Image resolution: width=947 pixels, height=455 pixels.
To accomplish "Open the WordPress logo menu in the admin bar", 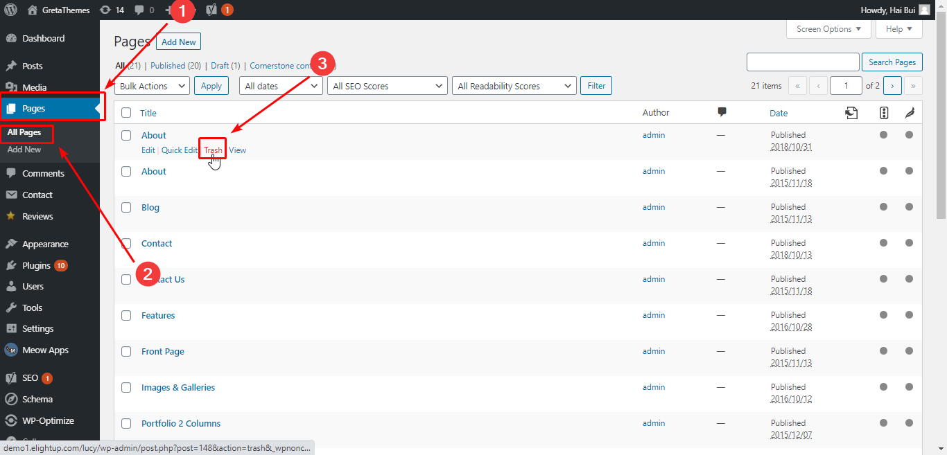I will [x=10, y=10].
